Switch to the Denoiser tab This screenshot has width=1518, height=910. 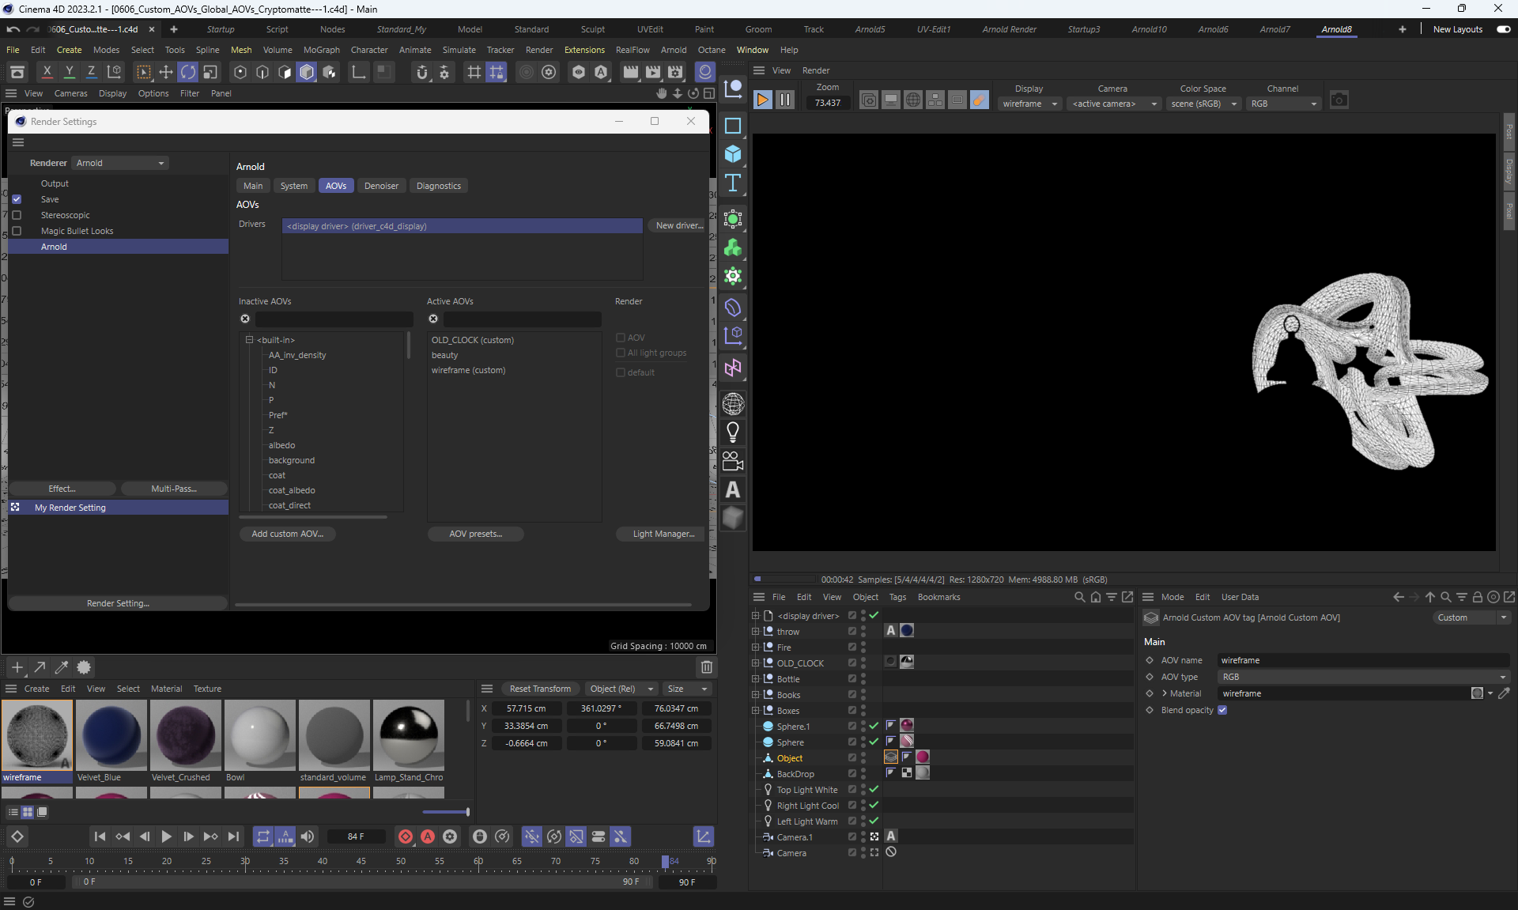[381, 186]
